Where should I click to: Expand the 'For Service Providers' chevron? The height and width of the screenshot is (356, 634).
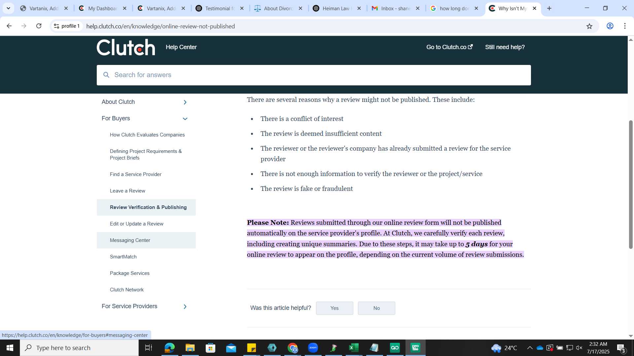click(185, 307)
